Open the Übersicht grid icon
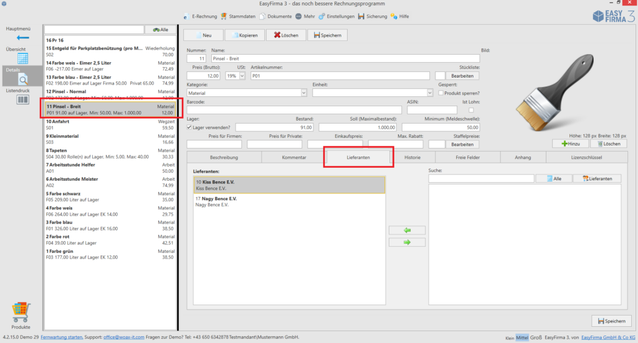 pos(23,58)
